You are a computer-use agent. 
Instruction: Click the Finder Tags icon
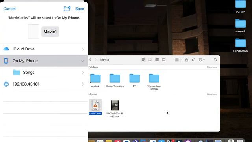[x=193, y=60]
